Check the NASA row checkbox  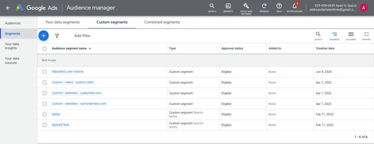point(45,114)
